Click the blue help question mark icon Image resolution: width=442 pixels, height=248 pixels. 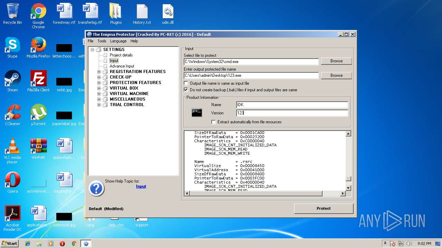tap(97, 188)
